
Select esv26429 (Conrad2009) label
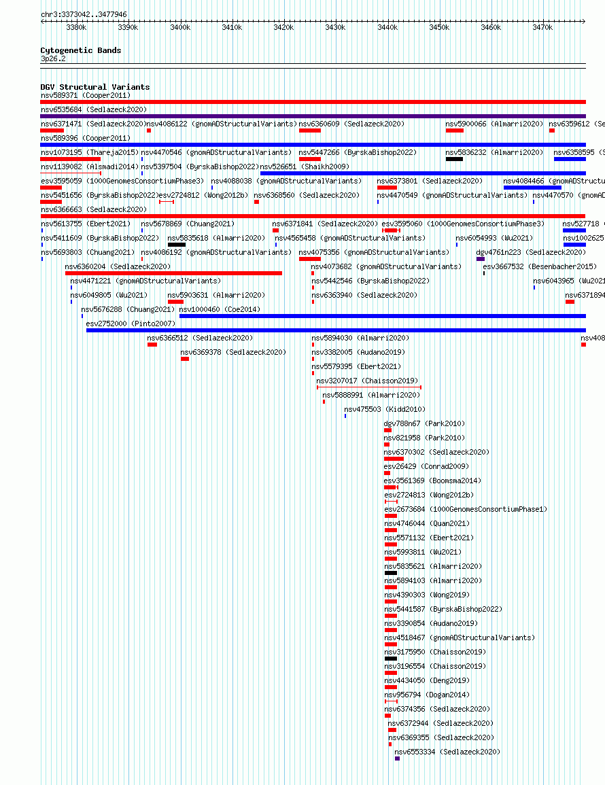point(427,466)
